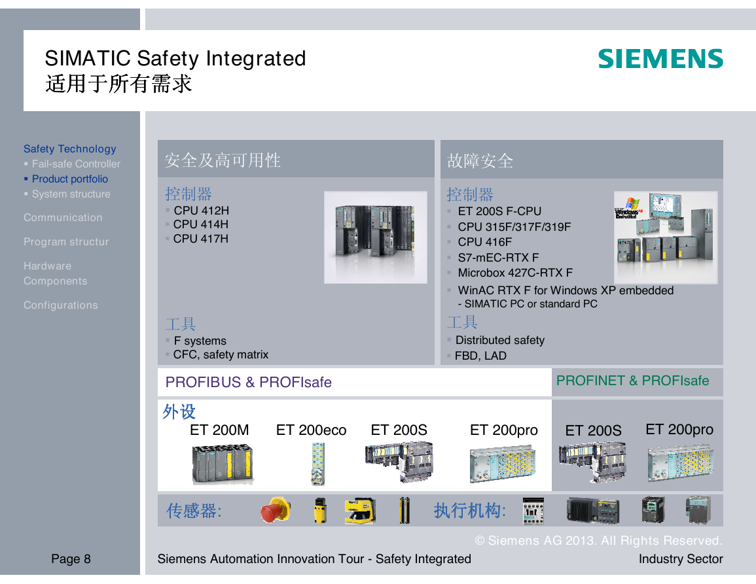Click 工具 heading in right panel
The width and height of the screenshot is (756, 584).
tap(462, 322)
